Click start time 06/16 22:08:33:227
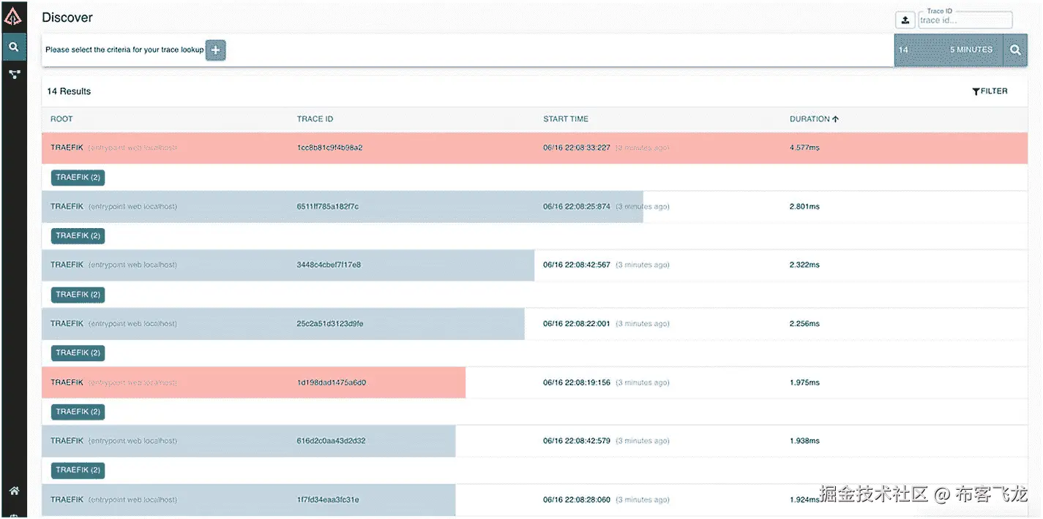Screen dimensions: 1043x519 point(577,148)
